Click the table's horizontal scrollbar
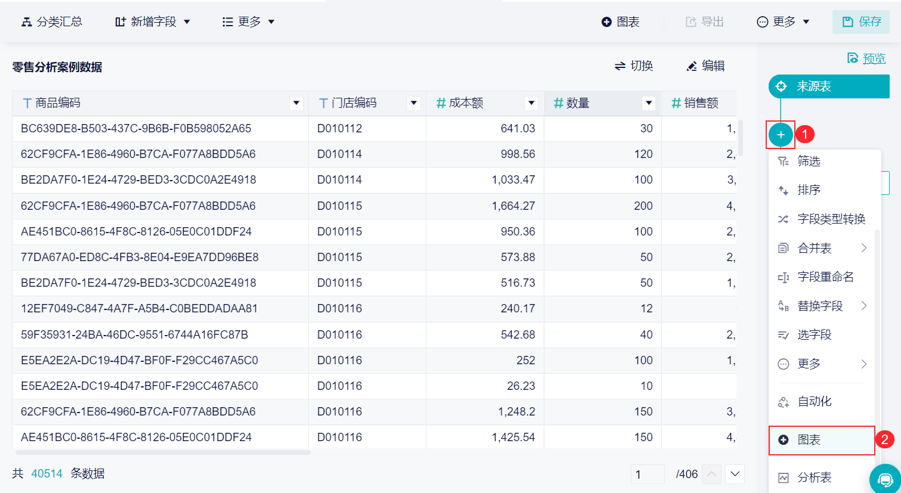The height and width of the screenshot is (493, 901). point(161,452)
